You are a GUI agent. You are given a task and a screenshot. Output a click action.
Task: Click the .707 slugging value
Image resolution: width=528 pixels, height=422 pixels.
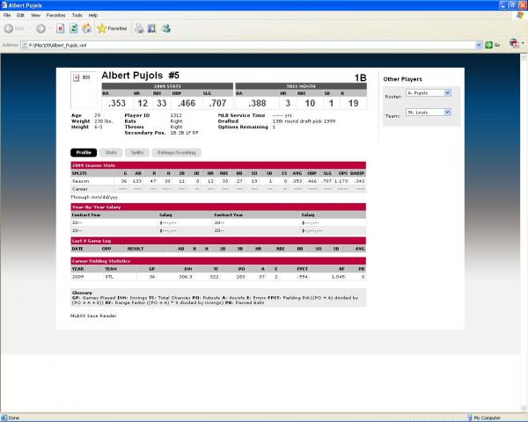click(x=217, y=104)
